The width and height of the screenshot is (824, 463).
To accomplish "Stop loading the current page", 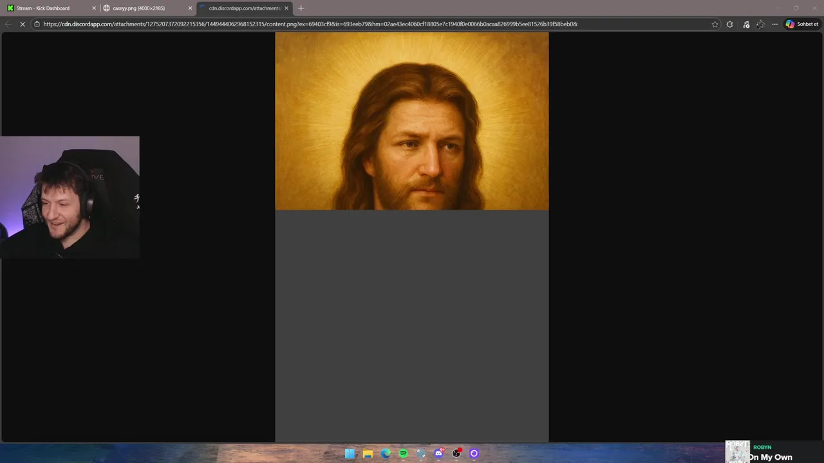I will click(22, 24).
